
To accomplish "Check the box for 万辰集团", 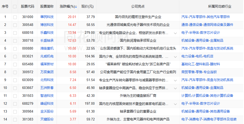I will (x=15, y=72).
